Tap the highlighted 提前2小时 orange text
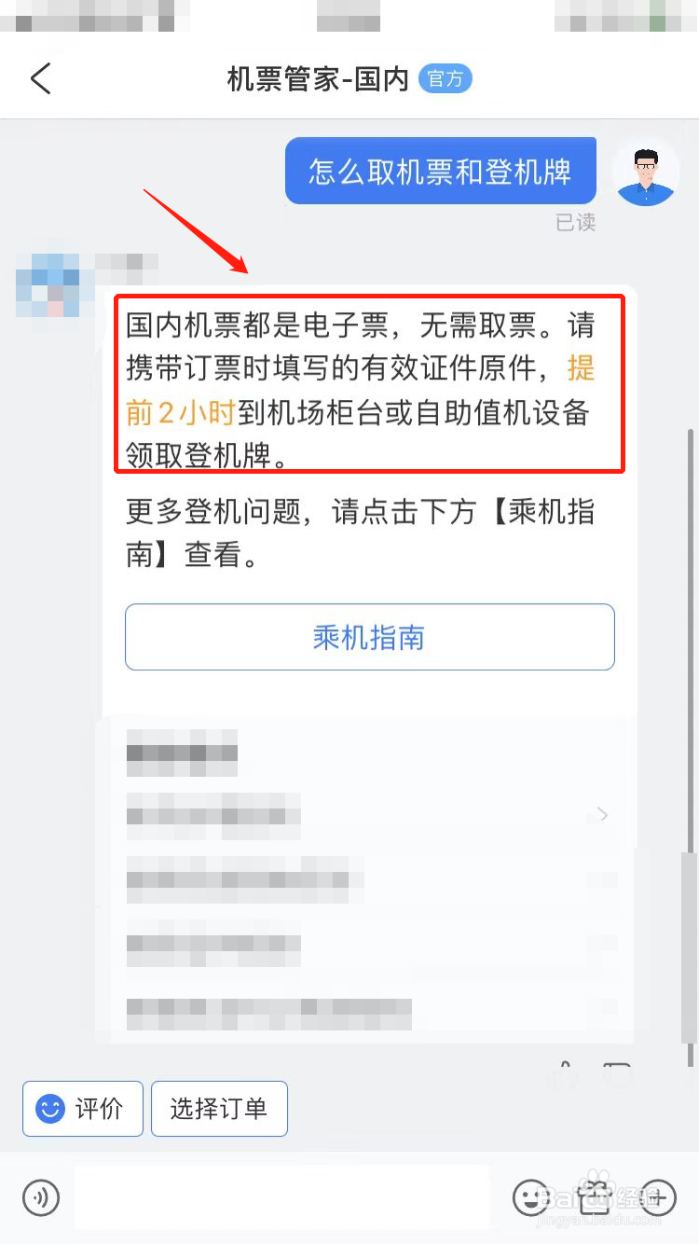This screenshot has width=699, height=1244. tap(361, 391)
